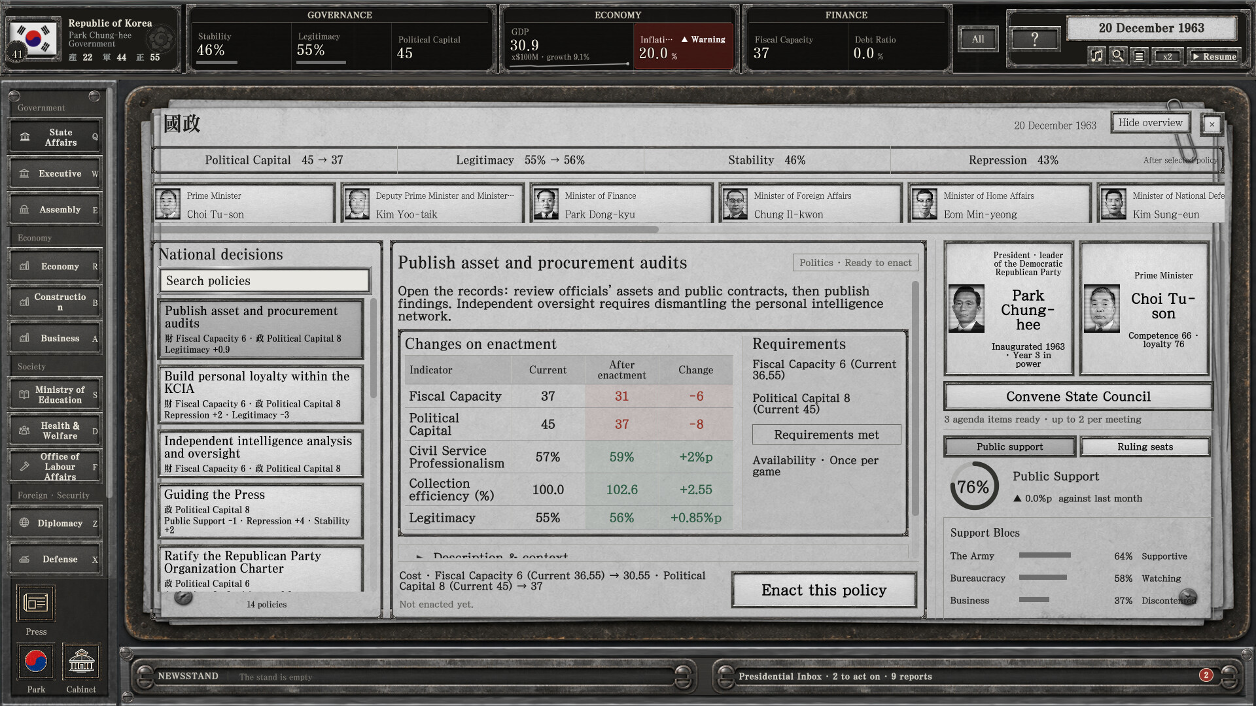
Task: Switch to Public support tab
Action: tap(1009, 447)
